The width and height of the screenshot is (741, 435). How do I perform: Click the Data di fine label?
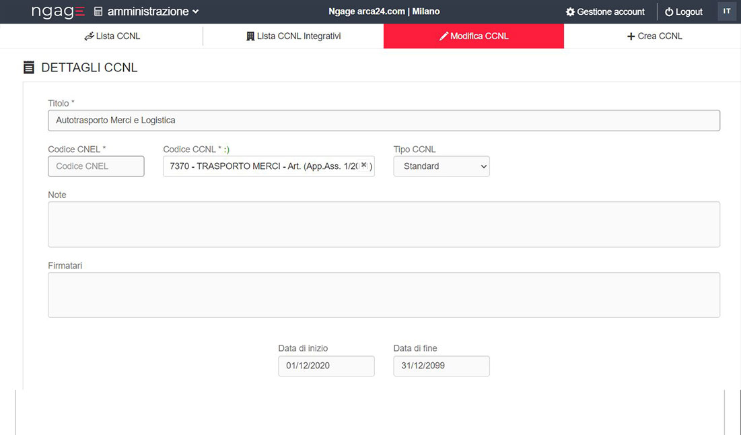(x=415, y=349)
